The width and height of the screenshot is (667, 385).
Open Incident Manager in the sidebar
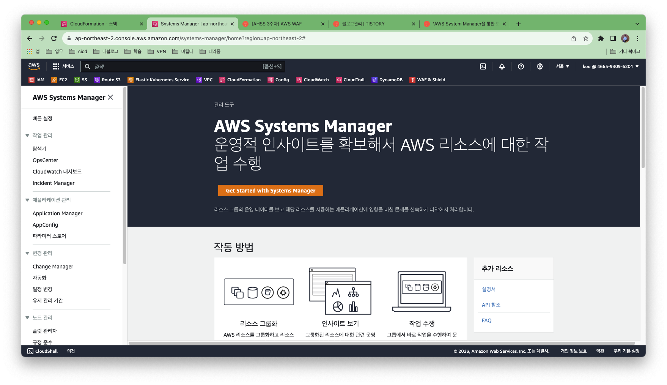coord(53,183)
